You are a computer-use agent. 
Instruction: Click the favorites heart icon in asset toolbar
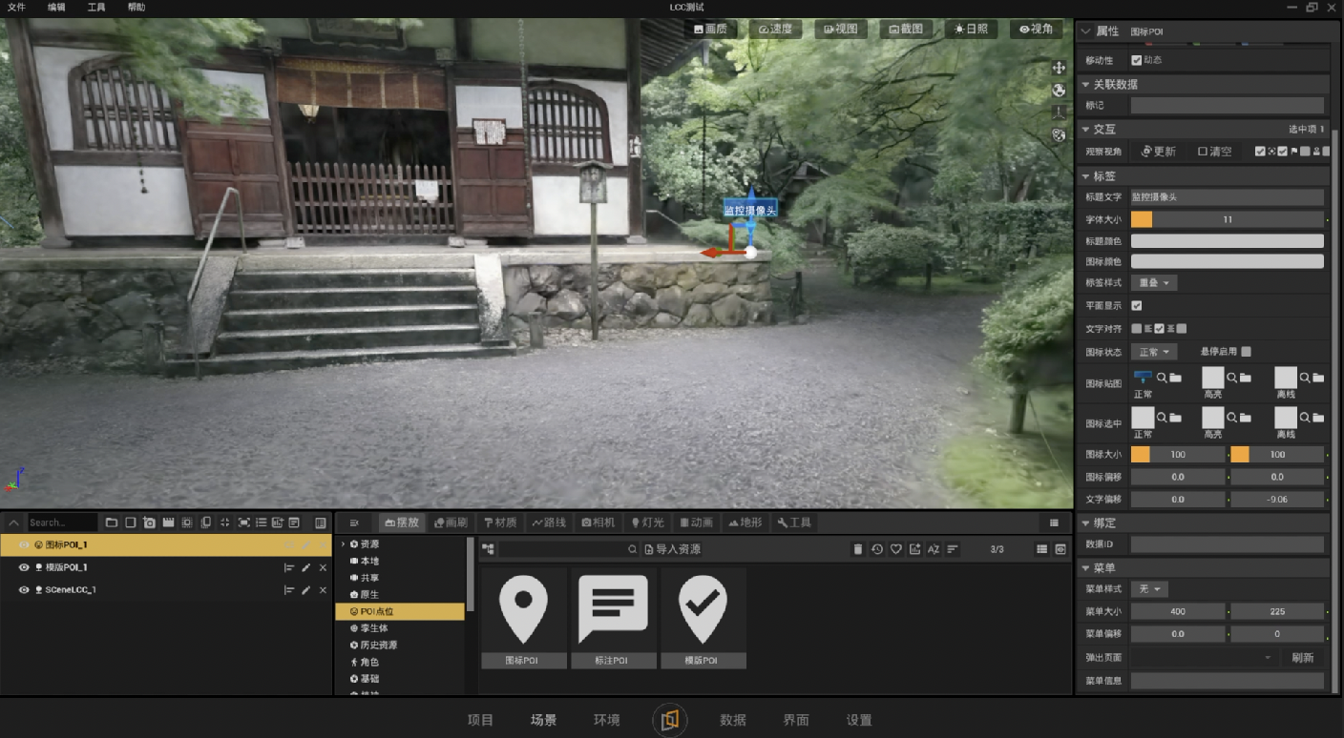pos(896,549)
